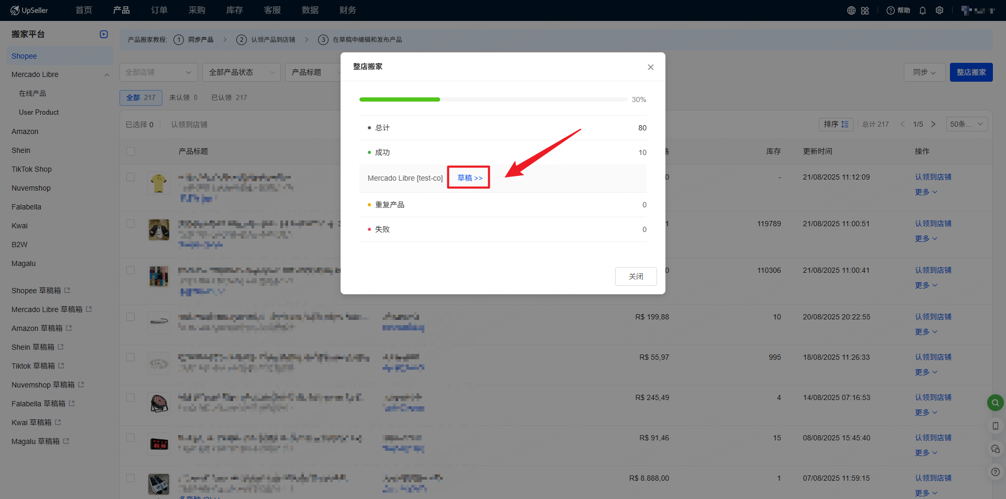The width and height of the screenshot is (1006, 499).
Task: Check the row priced R$ 8.888,00
Action: (x=130, y=478)
